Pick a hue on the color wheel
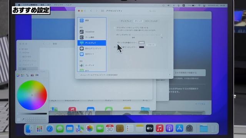246x138 pixels. pos(32,95)
